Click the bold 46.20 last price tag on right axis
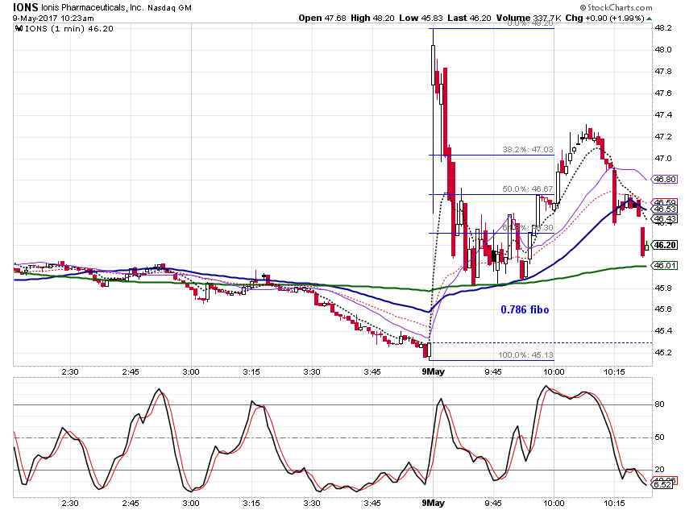 (x=665, y=245)
